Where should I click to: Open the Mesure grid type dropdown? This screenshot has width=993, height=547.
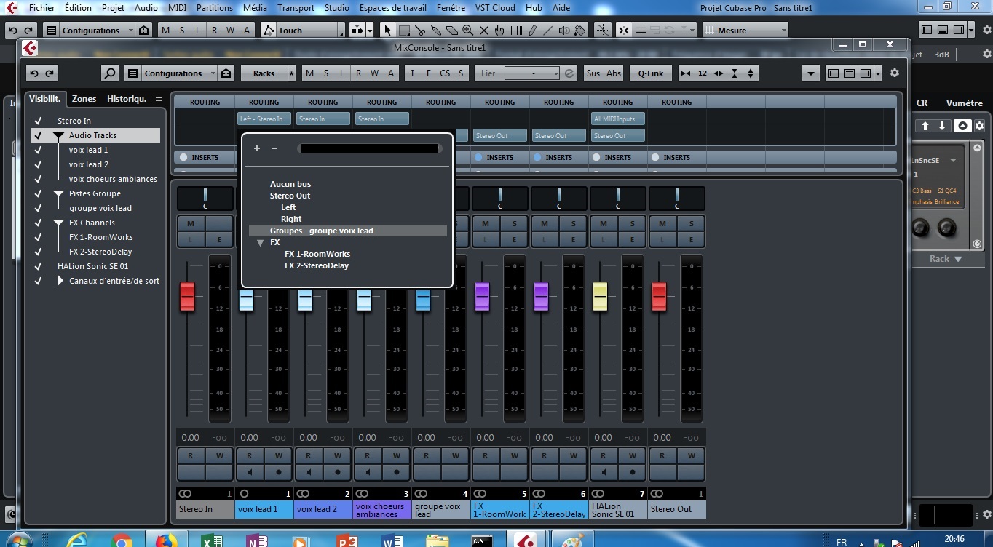(x=745, y=31)
